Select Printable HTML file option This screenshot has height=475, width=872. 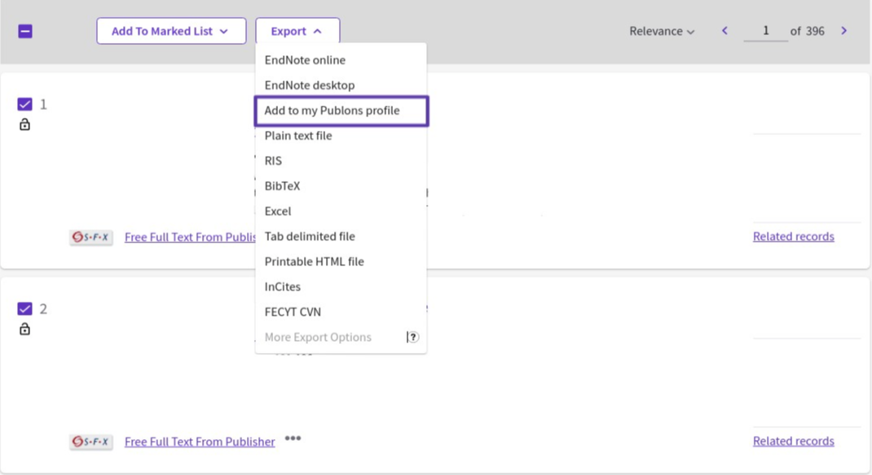point(341,261)
